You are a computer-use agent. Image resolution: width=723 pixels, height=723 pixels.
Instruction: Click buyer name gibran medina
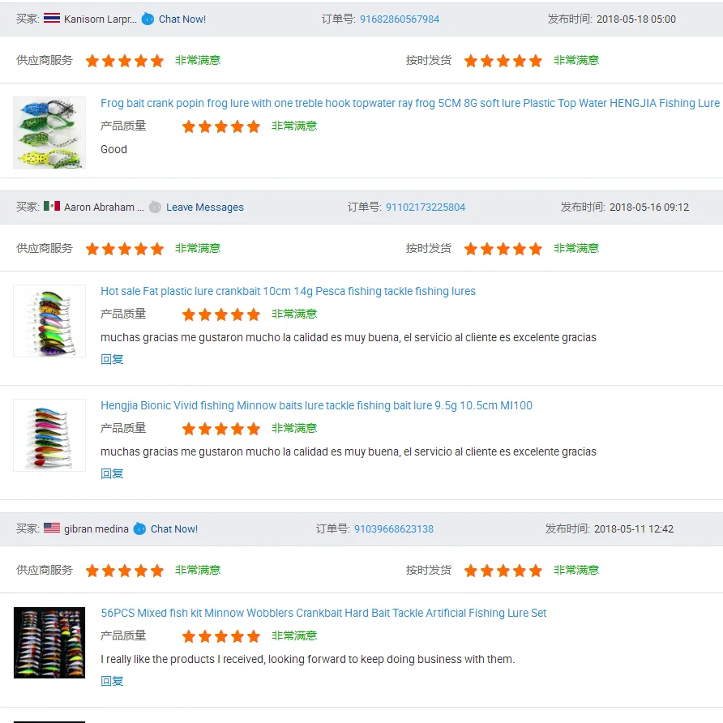(x=96, y=529)
